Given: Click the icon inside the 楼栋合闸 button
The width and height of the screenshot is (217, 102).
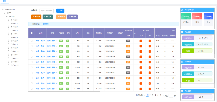Looking at the screenshot, I should [x=33, y=17].
